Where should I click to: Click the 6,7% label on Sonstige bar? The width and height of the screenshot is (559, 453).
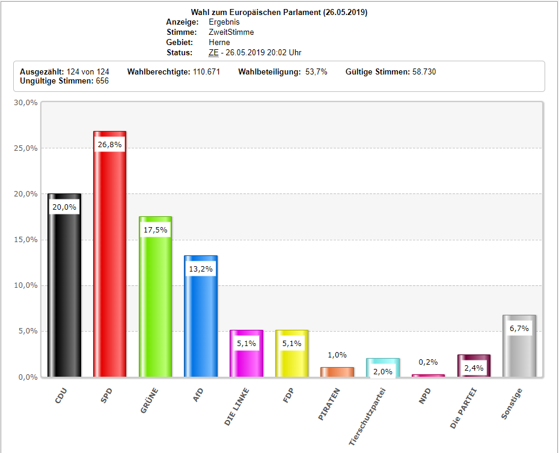click(x=519, y=328)
